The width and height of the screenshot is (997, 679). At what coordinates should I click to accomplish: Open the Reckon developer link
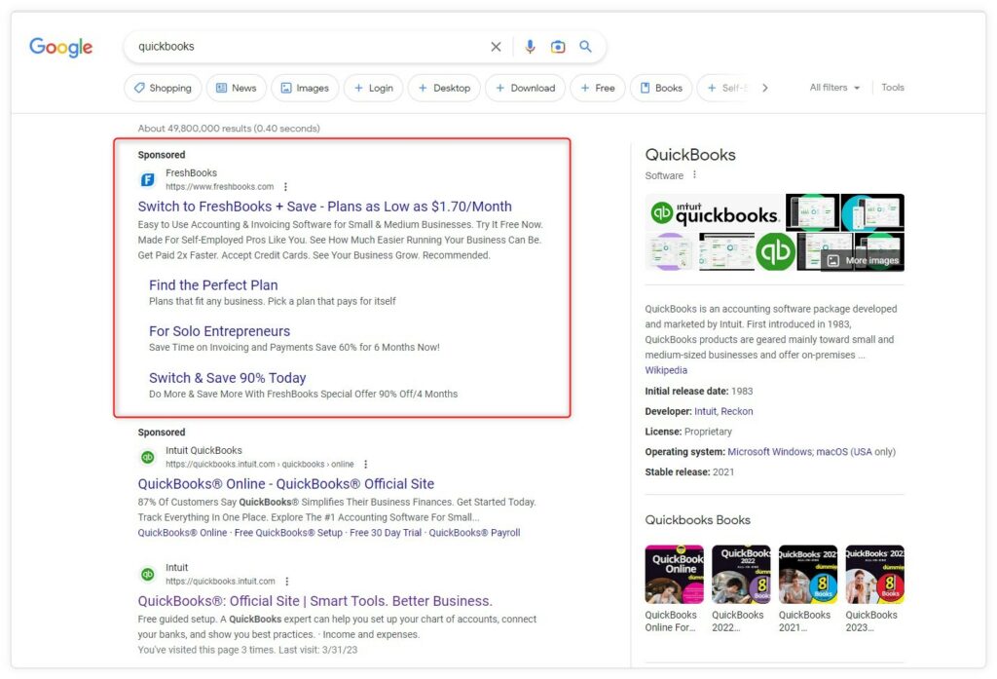coord(737,412)
